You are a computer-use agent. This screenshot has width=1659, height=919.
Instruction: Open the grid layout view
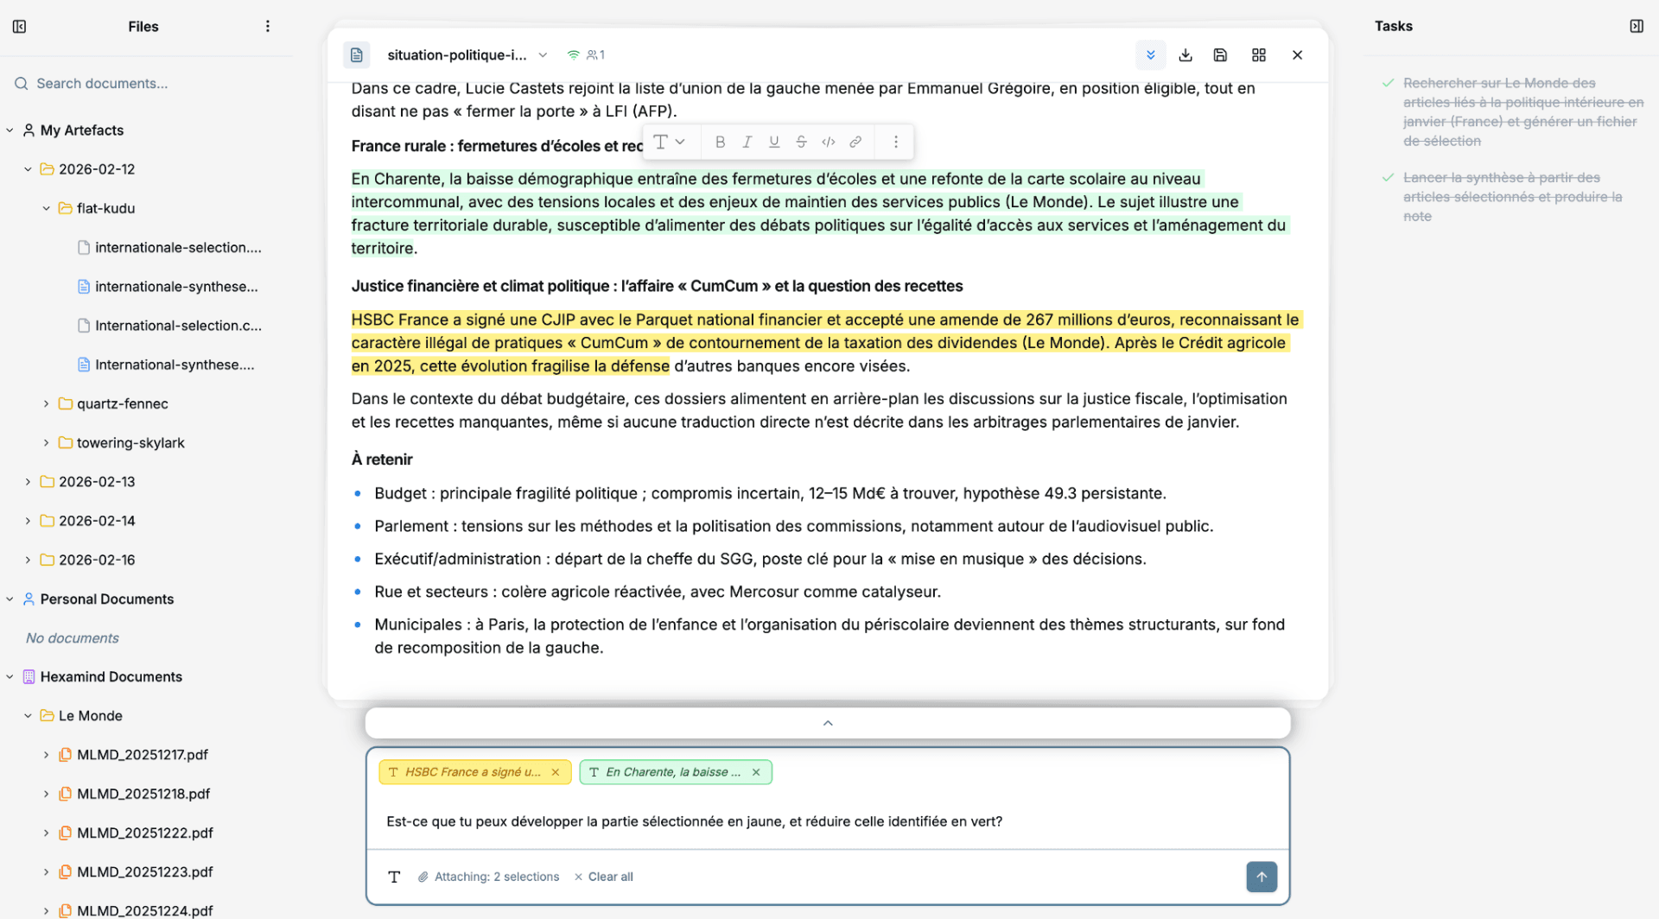pos(1259,55)
